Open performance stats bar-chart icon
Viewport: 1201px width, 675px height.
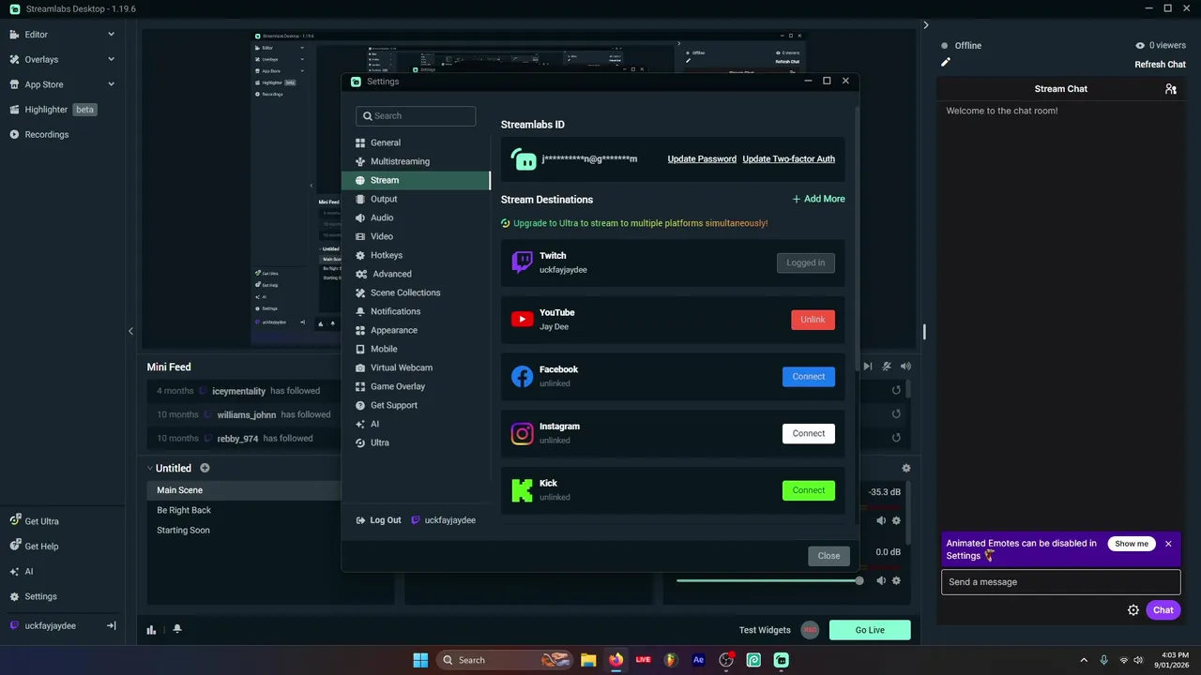coord(151,630)
